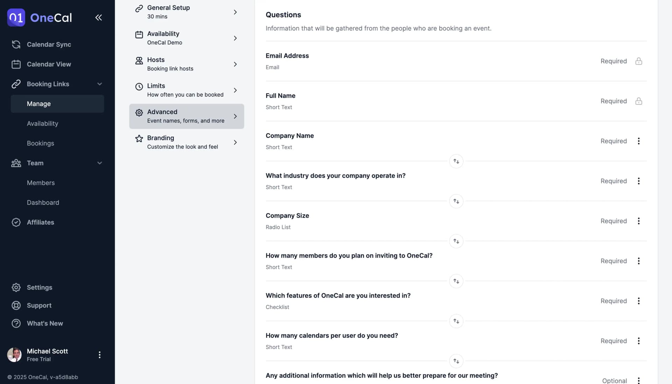Open Settings from sidebar icon
Viewport: 672px width, 384px height.
(x=15, y=287)
